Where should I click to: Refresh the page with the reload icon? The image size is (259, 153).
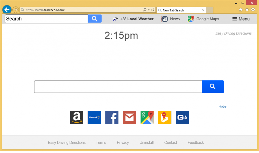click(x=153, y=10)
